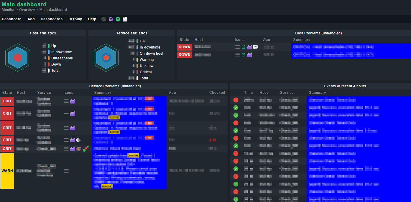Click the yellow WARN state block

7,171
